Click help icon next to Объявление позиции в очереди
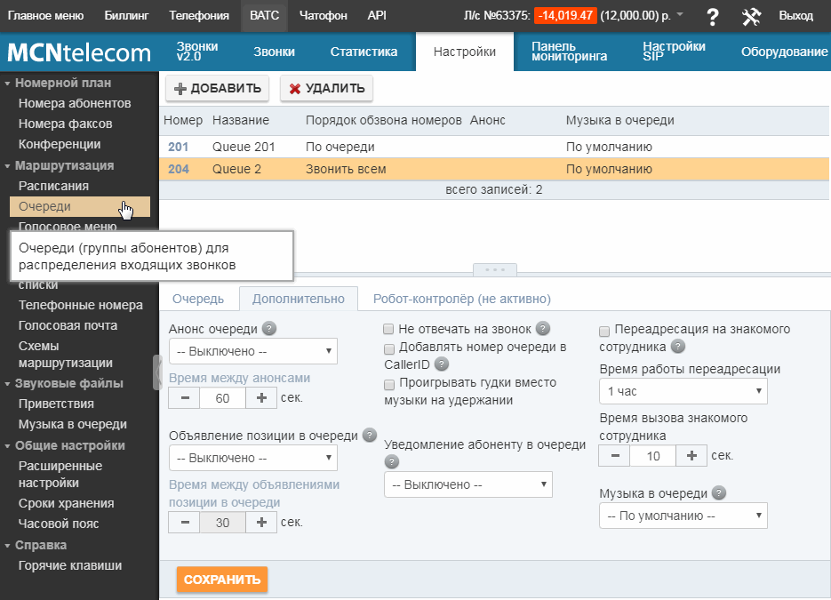 [x=370, y=436]
